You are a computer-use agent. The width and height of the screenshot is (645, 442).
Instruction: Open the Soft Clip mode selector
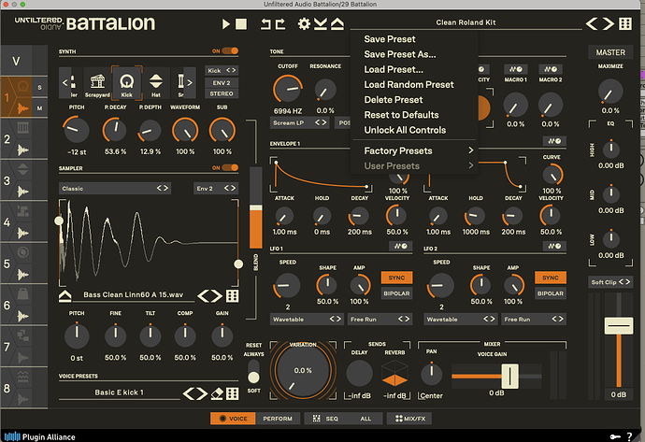point(610,282)
